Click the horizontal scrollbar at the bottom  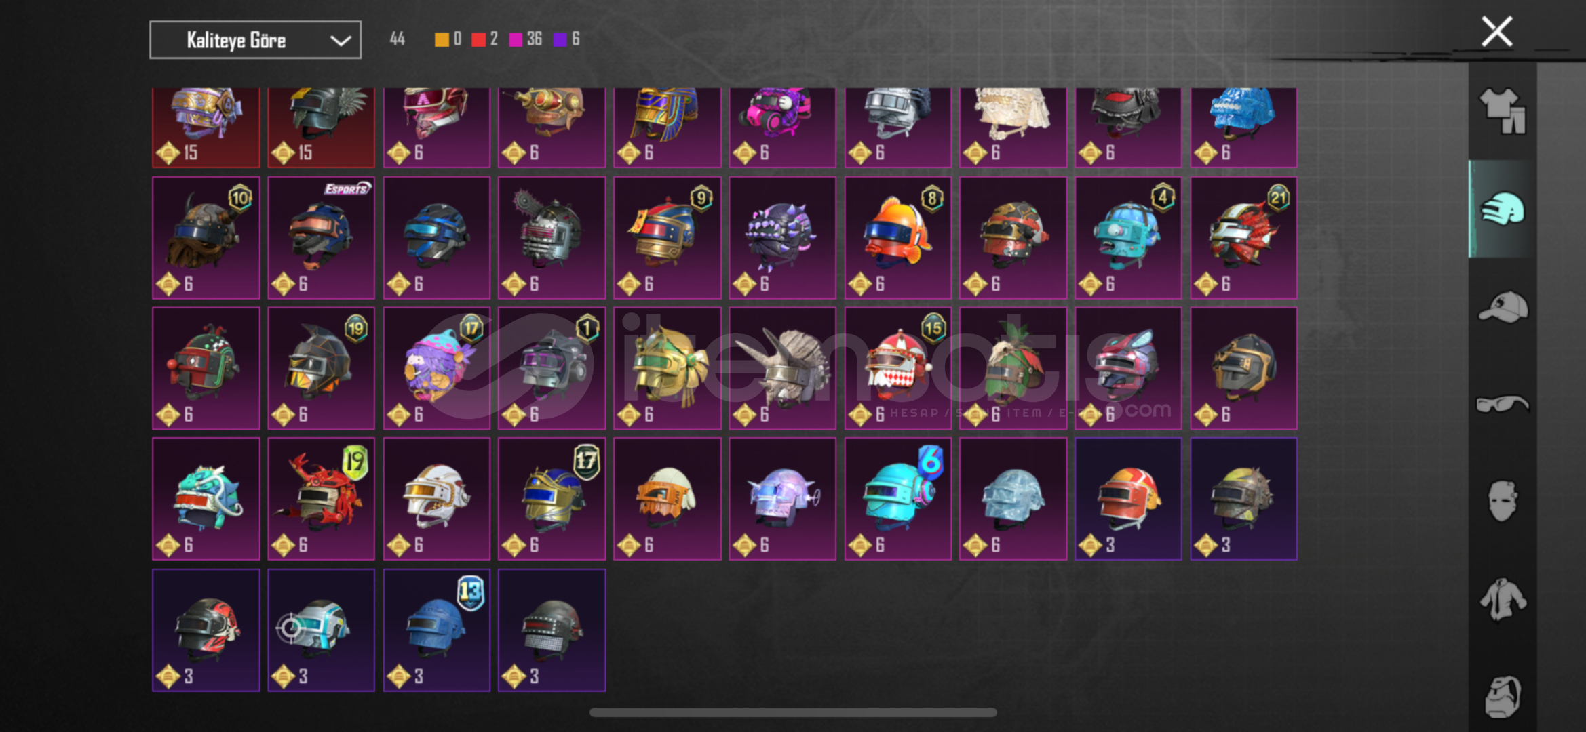pyautogui.click(x=793, y=712)
